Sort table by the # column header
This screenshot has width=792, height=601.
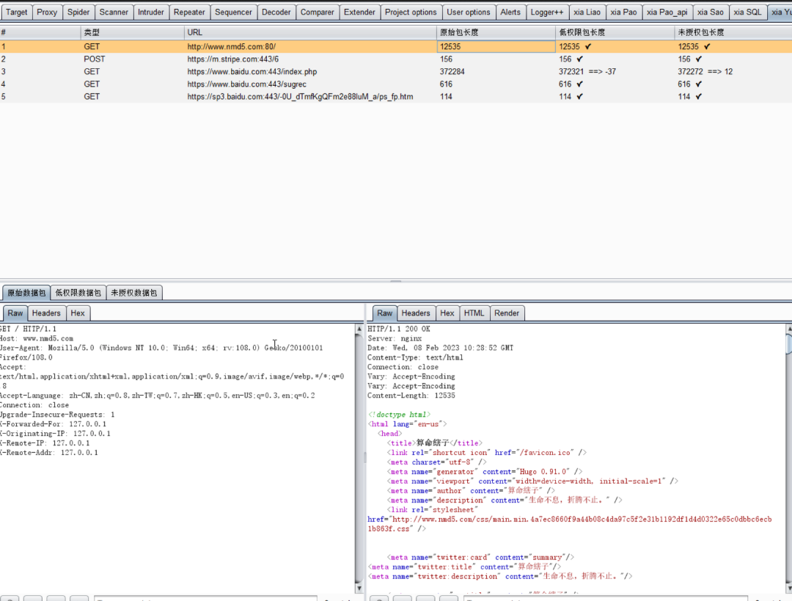(x=40, y=32)
